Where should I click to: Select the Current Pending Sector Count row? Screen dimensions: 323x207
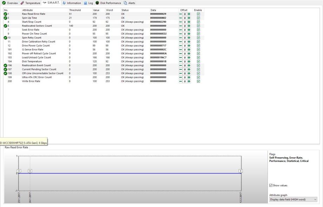[104, 69]
